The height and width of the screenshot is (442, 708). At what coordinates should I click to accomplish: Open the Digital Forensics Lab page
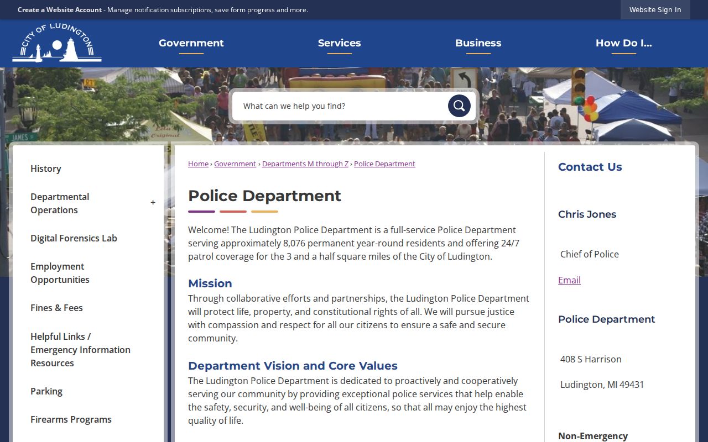click(74, 238)
